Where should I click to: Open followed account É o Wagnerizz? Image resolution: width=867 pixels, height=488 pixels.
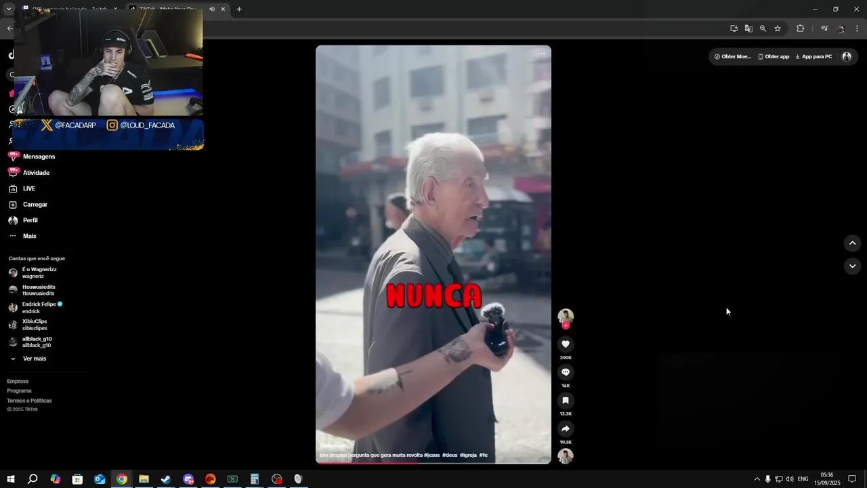pyautogui.click(x=33, y=272)
